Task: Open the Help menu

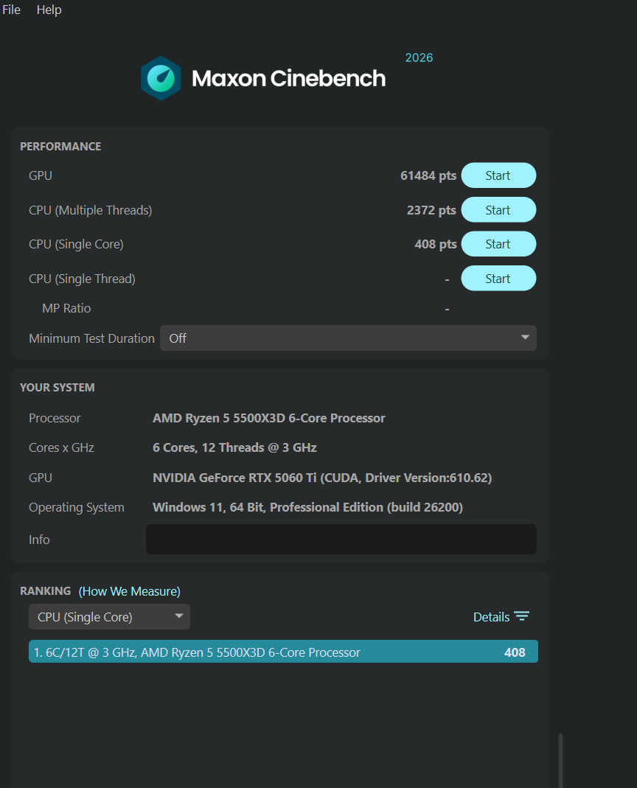Action: click(49, 10)
